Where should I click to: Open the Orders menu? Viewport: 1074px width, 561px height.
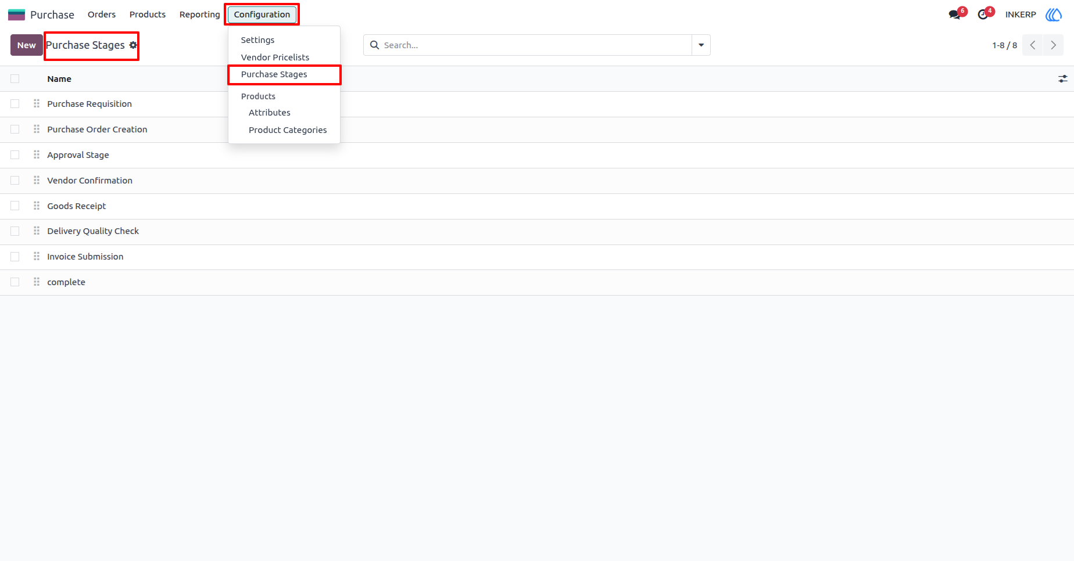click(102, 15)
